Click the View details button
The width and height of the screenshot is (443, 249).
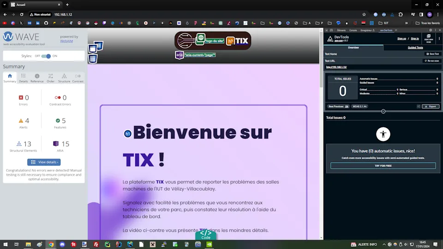coord(44,162)
